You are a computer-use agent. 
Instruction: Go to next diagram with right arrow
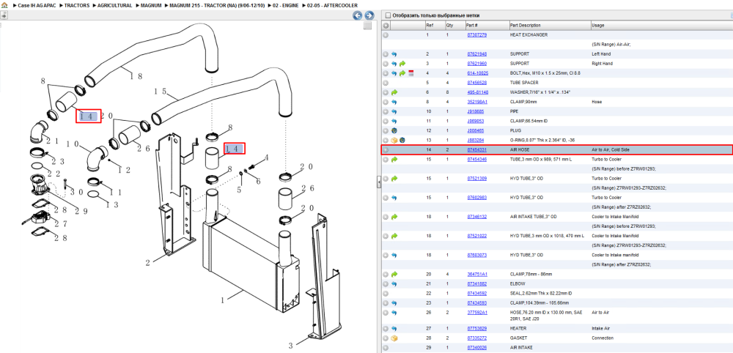pyautogui.click(x=369, y=15)
